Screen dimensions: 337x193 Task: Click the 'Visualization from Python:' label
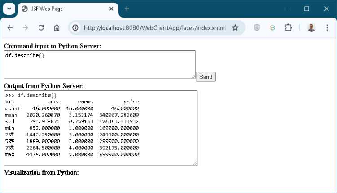pyautogui.click(x=41, y=172)
